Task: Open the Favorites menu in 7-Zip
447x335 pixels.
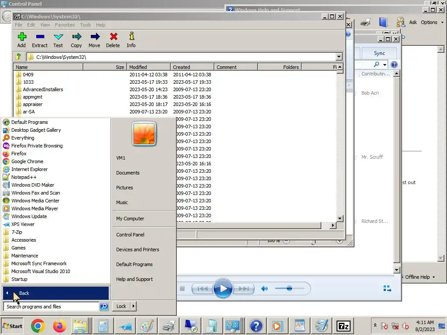Action: (65, 25)
